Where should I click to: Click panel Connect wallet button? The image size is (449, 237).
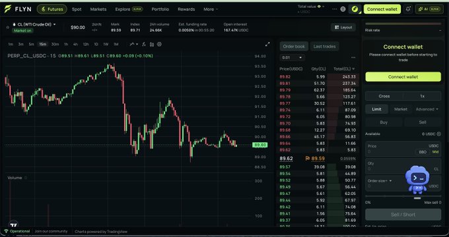click(x=403, y=77)
